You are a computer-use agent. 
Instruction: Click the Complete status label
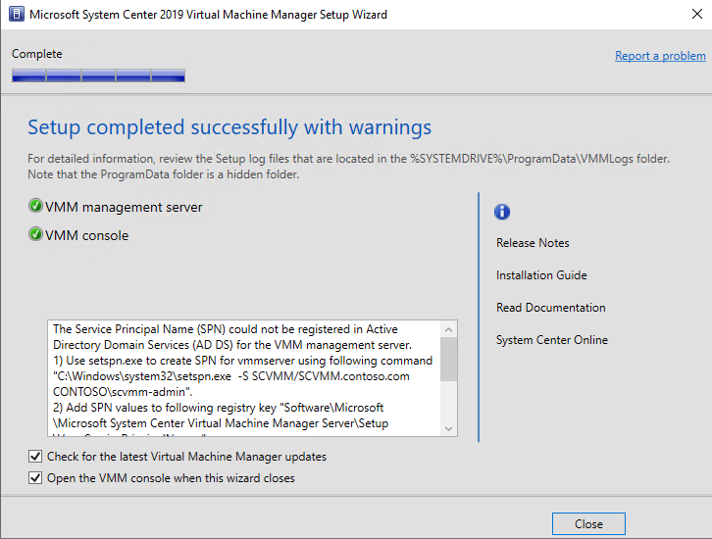(37, 54)
